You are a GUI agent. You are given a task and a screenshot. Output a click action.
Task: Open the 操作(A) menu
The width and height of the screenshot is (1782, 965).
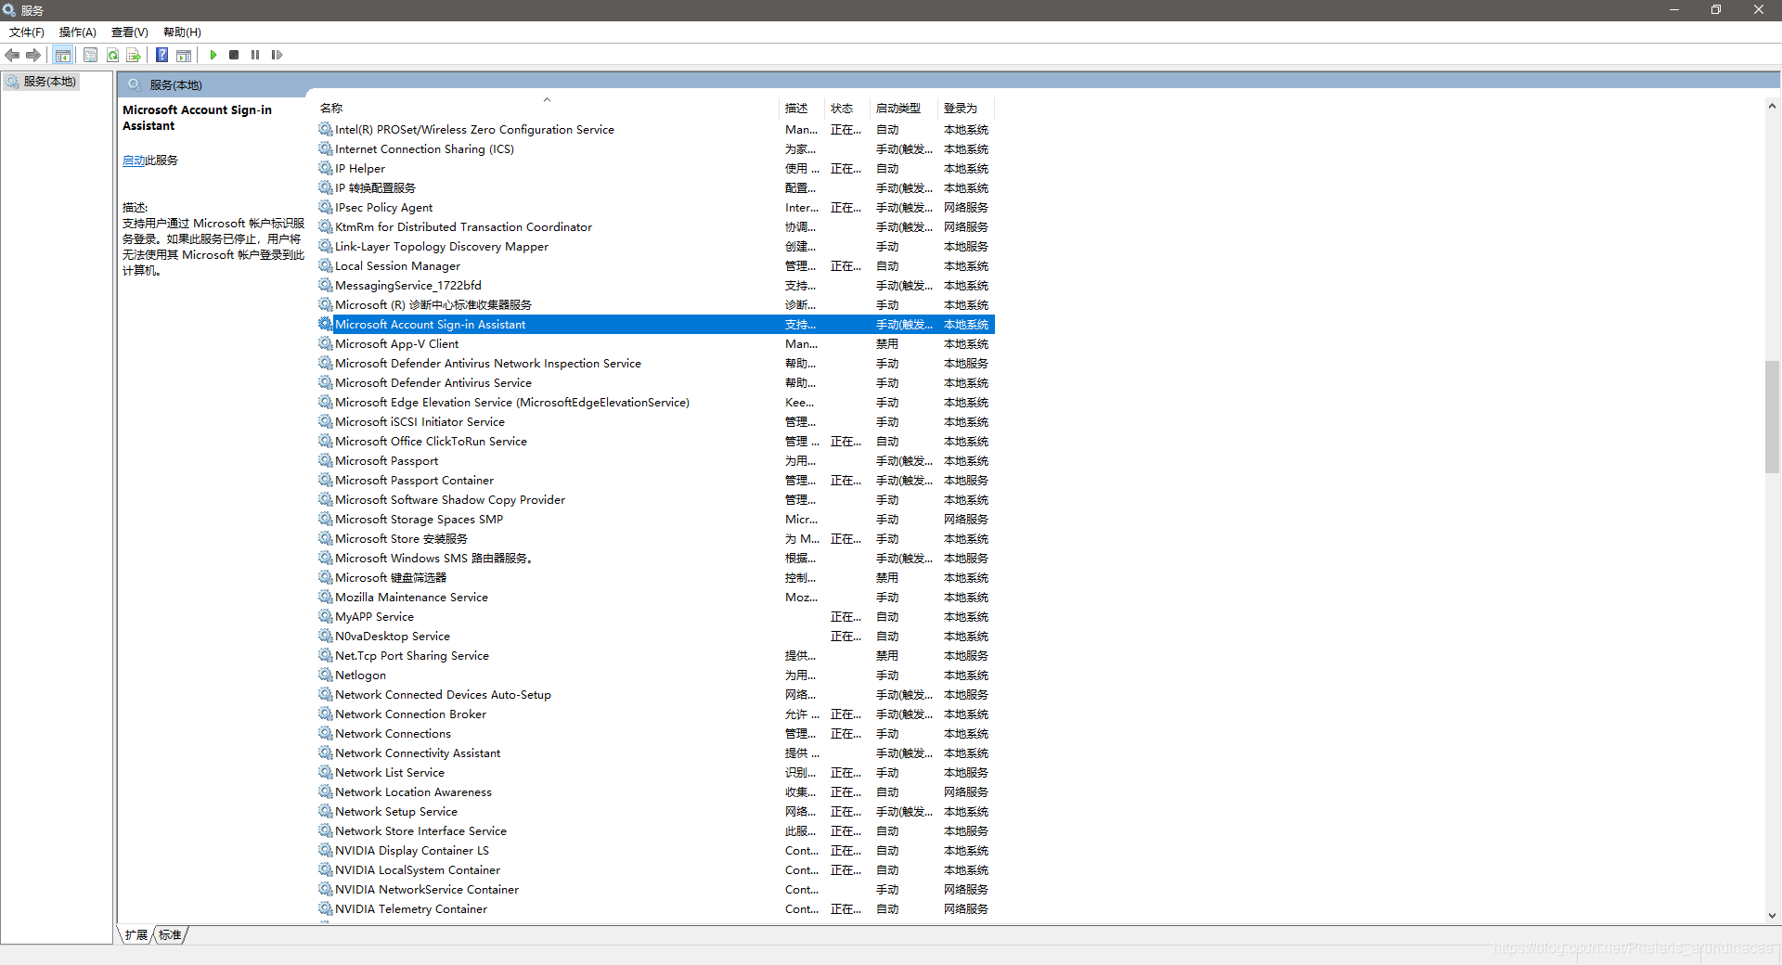coord(78,32)
